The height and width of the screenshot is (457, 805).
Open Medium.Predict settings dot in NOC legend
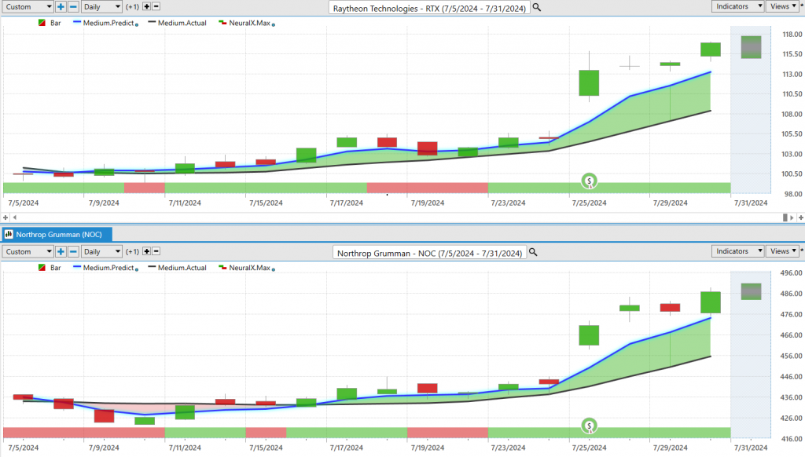coord(137,269)
